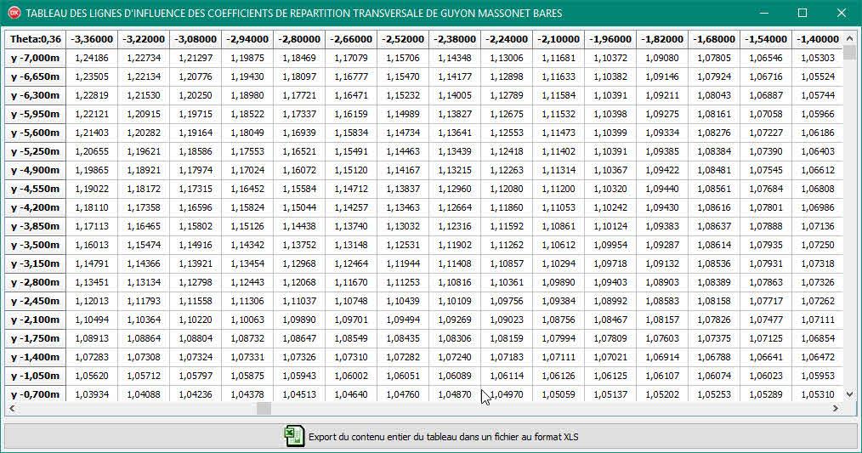The image size is (862, 453).
Task: Maximize the Guyon Massonet table window
Action: coord(802,13)
